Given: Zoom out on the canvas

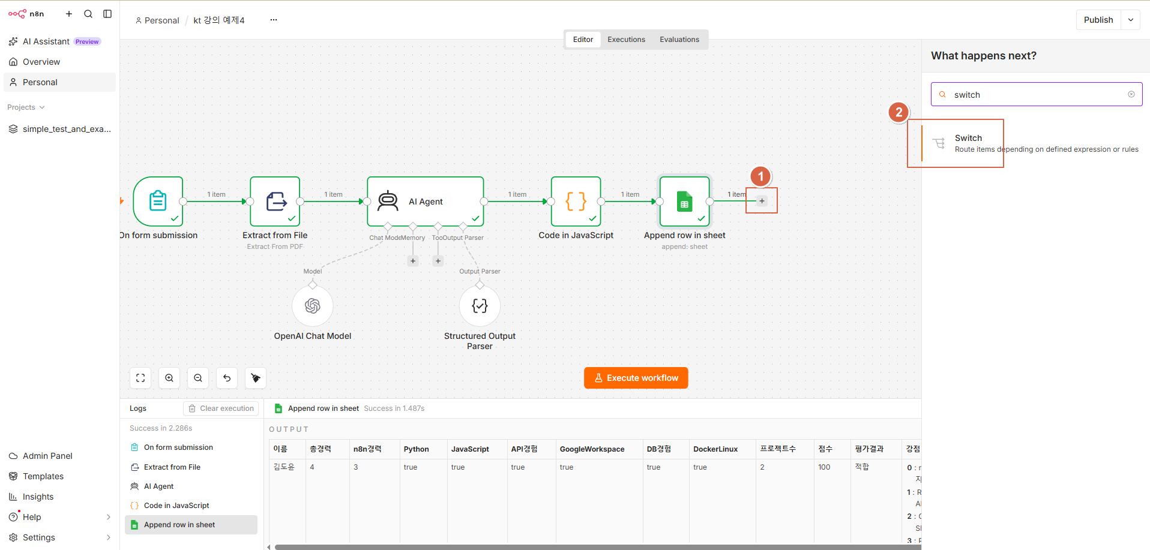Looking at the screenshot, I should [x=198, y=378].
